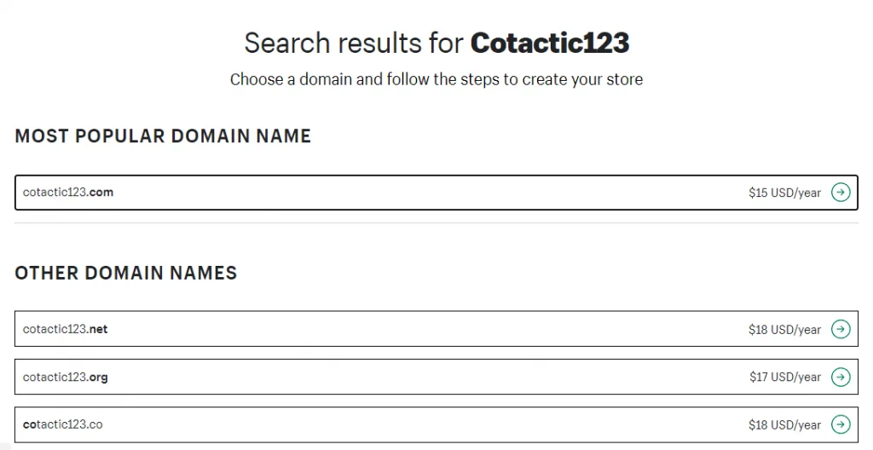Choose the cotactic123.org domain name text

pos(66,377)
